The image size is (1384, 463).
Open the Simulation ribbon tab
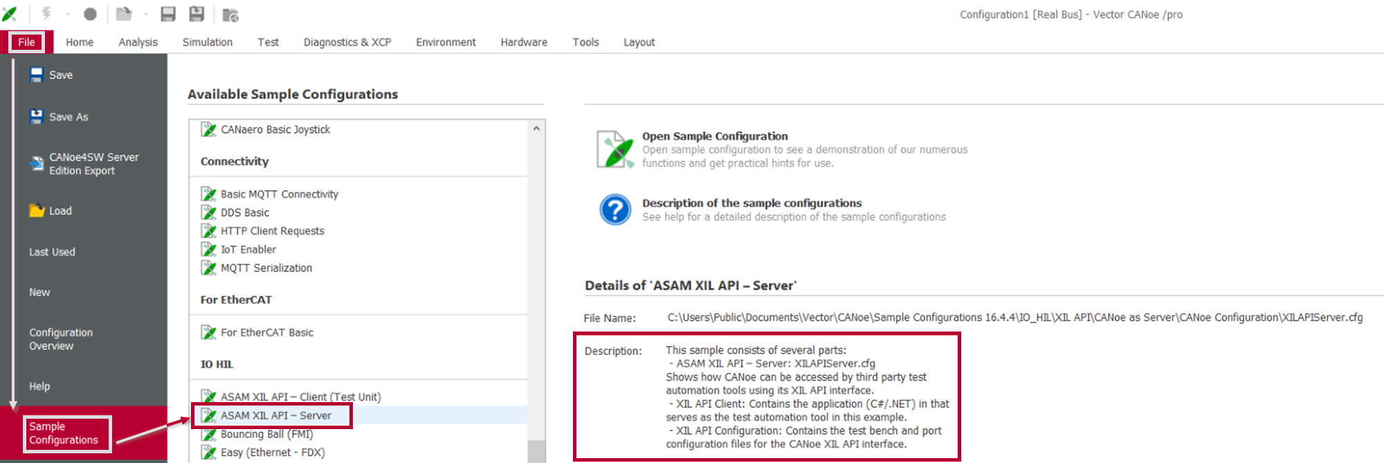pyautogui.click(x=208, y=42)
